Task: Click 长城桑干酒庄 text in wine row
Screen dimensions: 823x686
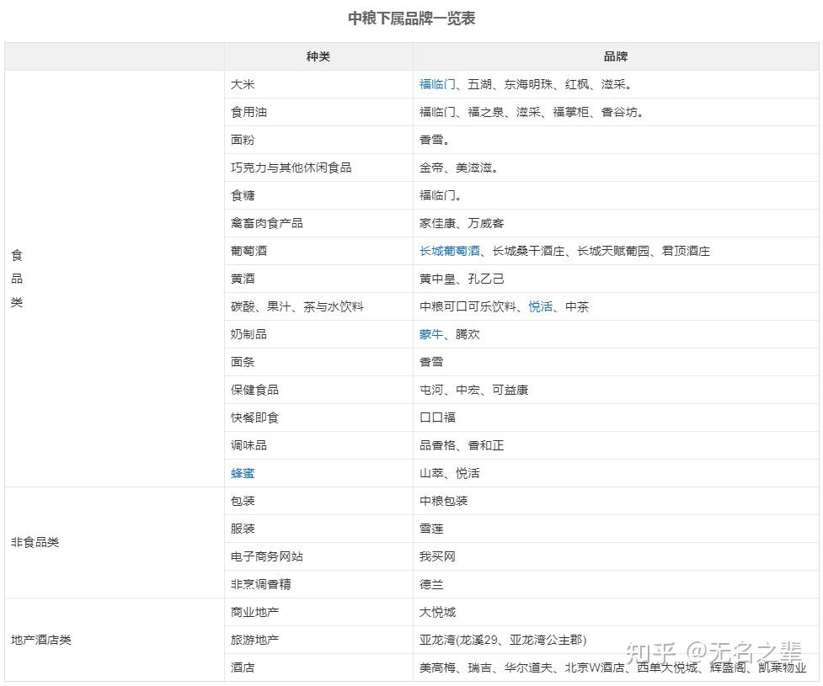Action: point(528,251)
